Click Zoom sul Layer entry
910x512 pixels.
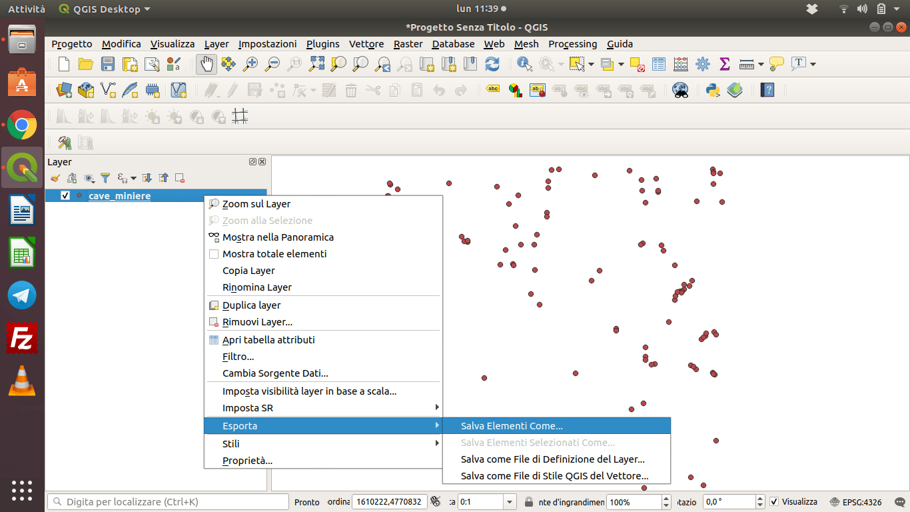tap(322, 204)
